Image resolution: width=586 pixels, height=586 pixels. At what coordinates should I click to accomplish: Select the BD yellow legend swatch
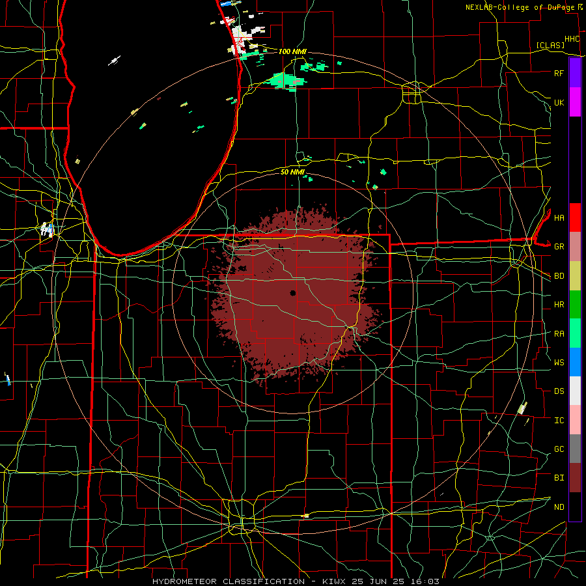coord(575,275)
